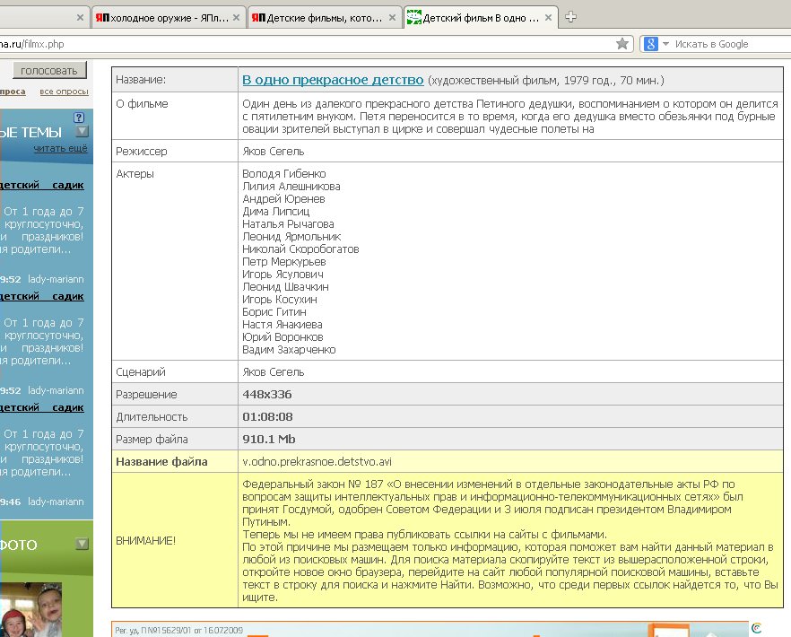The image size is (791, 637).
Task: Close the 'холодное оружие' tab
Action: [236, 17]
